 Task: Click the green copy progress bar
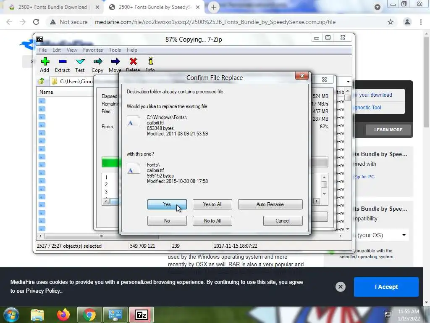110,162
